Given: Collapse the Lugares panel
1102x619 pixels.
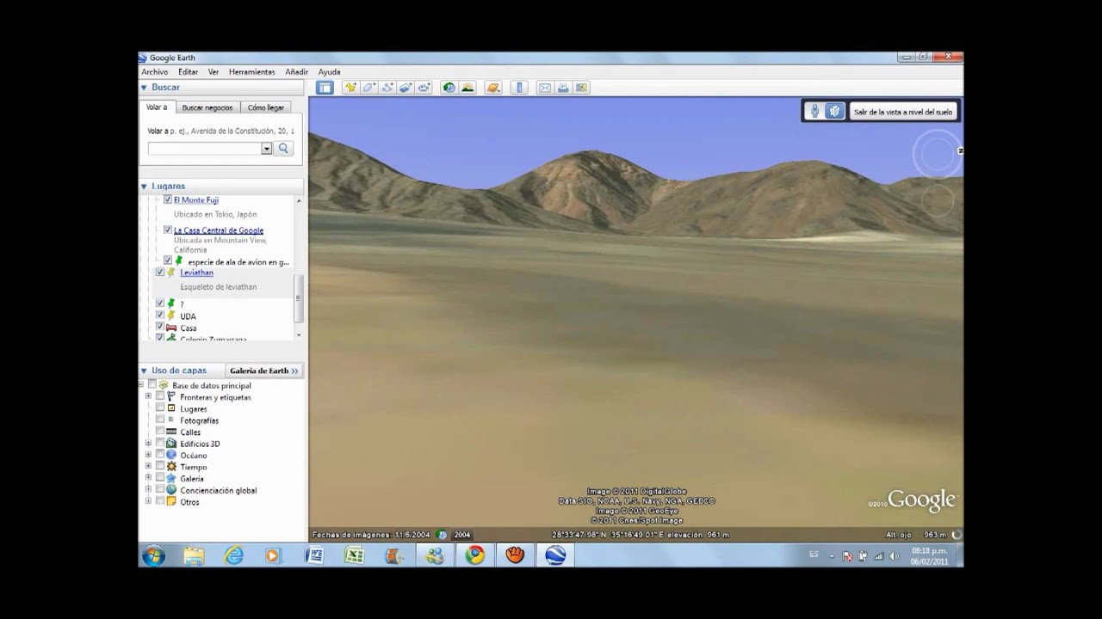Looking at the screenshot, I should [x=144, y=186].
